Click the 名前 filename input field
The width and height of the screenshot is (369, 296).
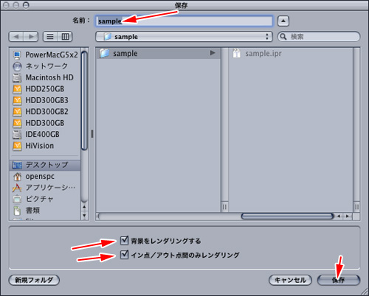click(184, 21)
